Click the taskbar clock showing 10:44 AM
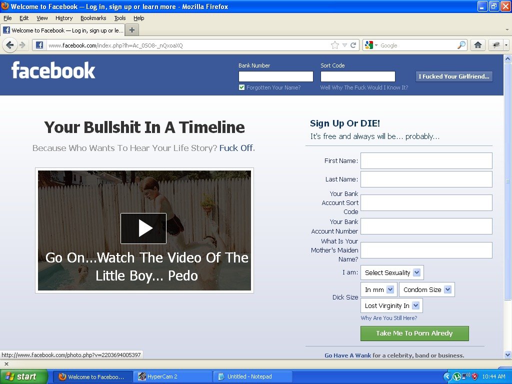 pos(493,376)
